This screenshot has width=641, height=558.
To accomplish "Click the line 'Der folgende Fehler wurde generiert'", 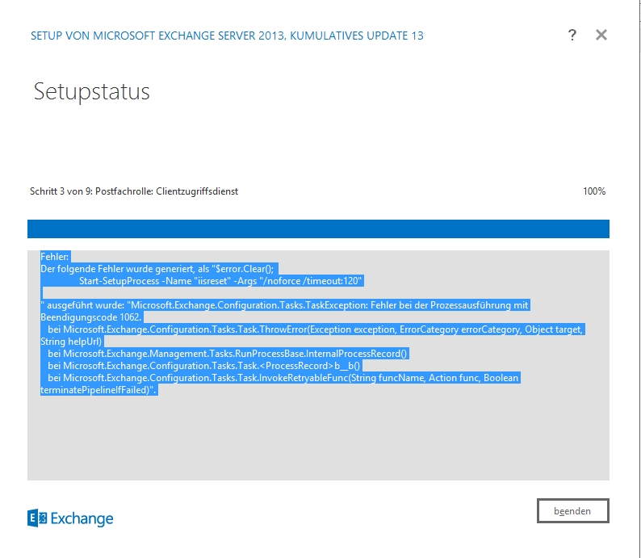I will (x=158, y=269).
